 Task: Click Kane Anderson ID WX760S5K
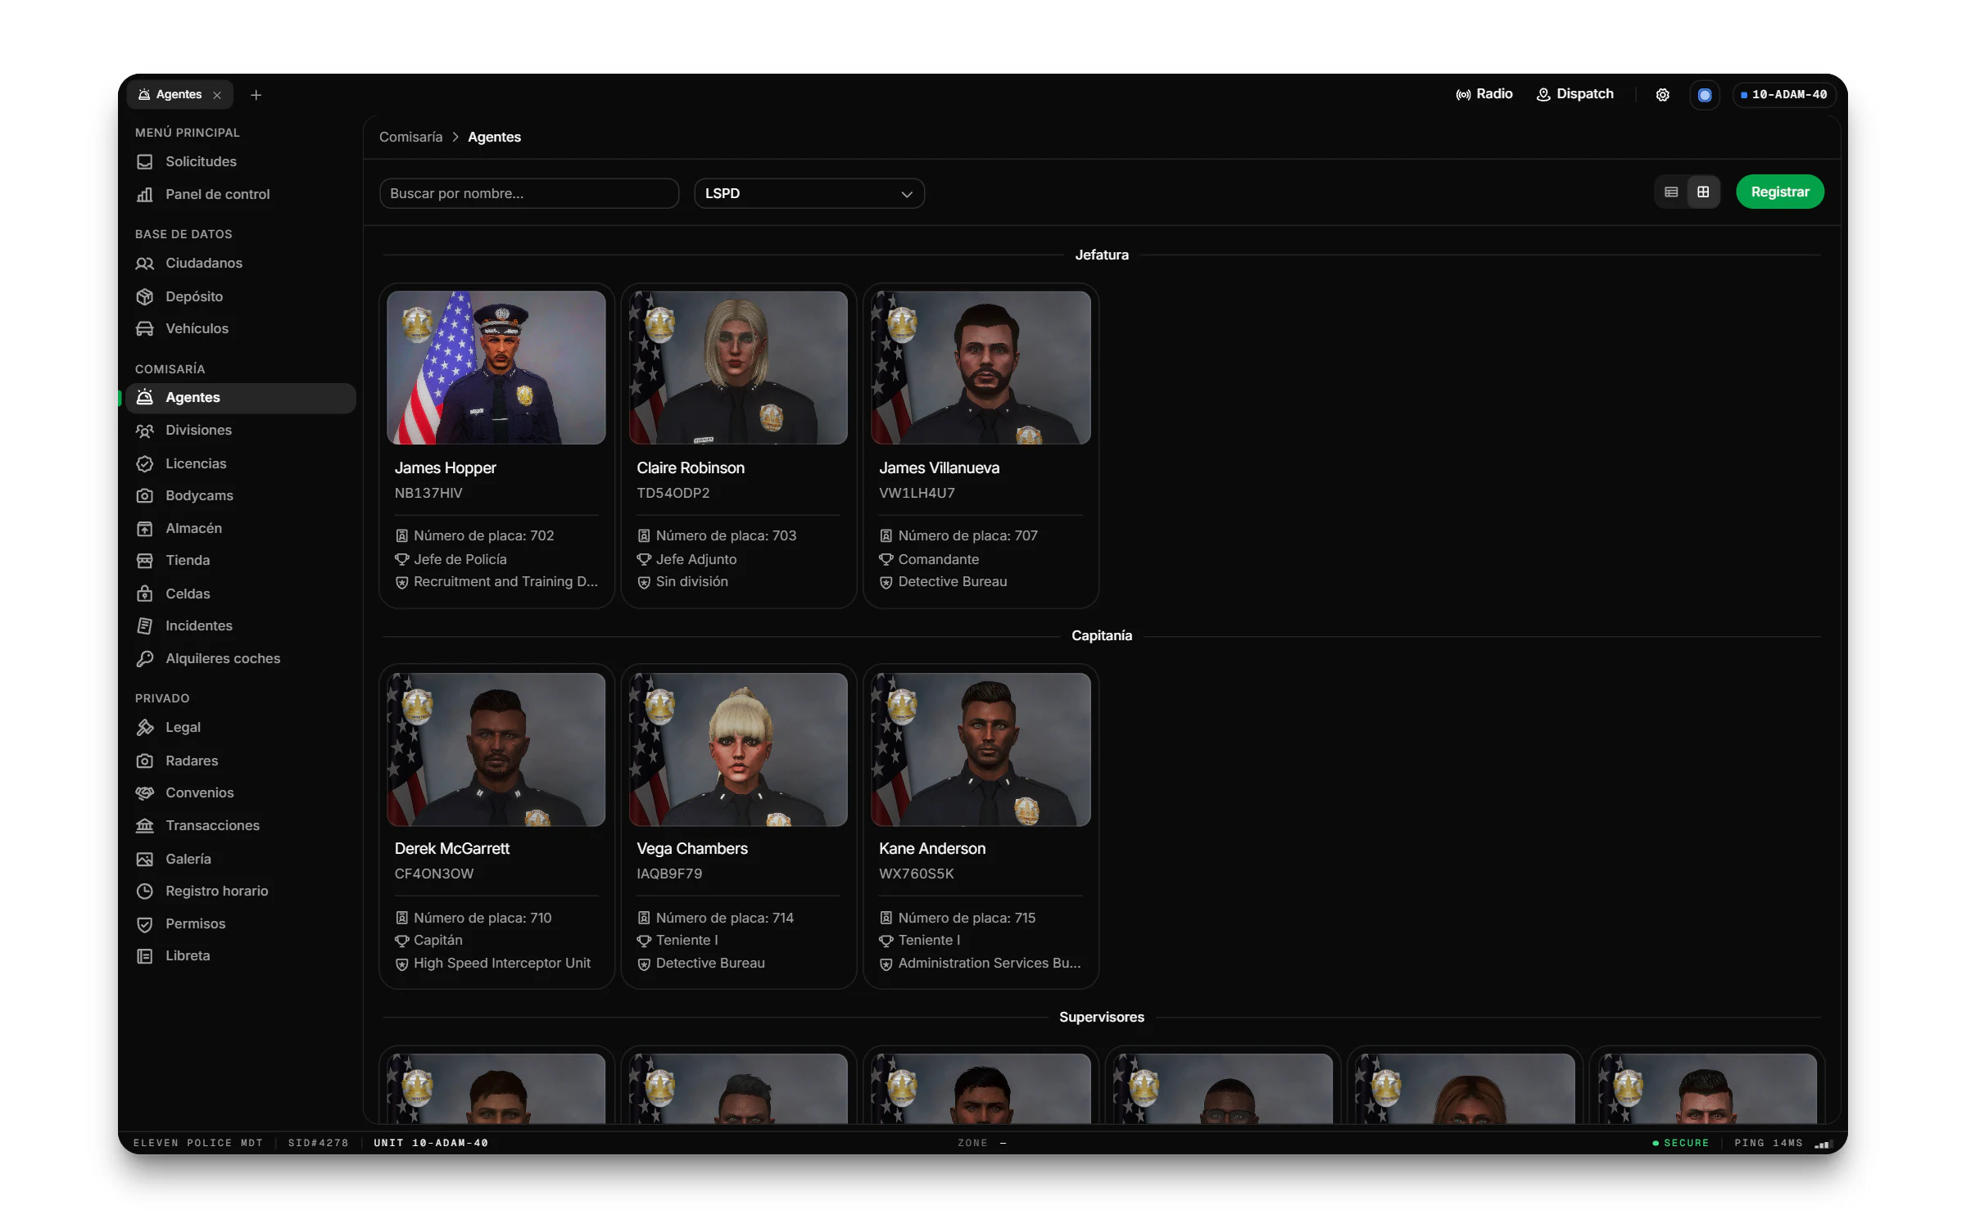point(917,874)
